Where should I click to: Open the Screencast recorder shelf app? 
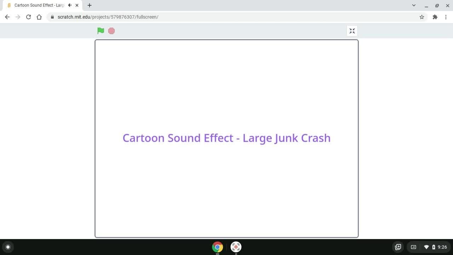coord(236,247)
